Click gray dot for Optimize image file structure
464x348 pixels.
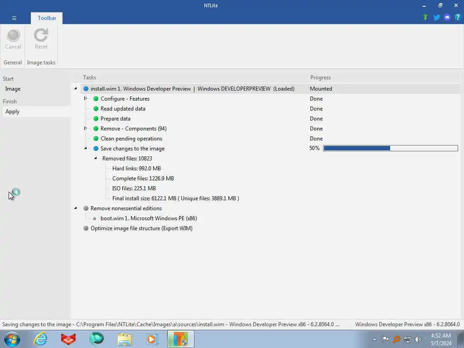tap(86, 228)
